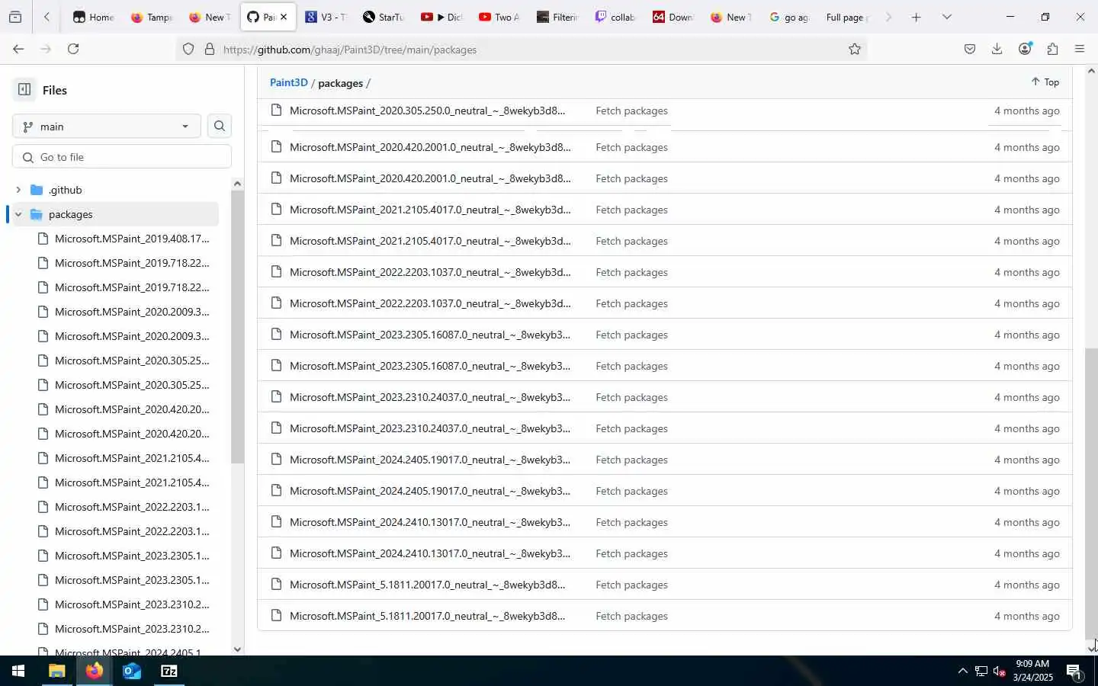Open last Microsoft.MSPaint_5.1811.20017.0 file link

(427, 616)
